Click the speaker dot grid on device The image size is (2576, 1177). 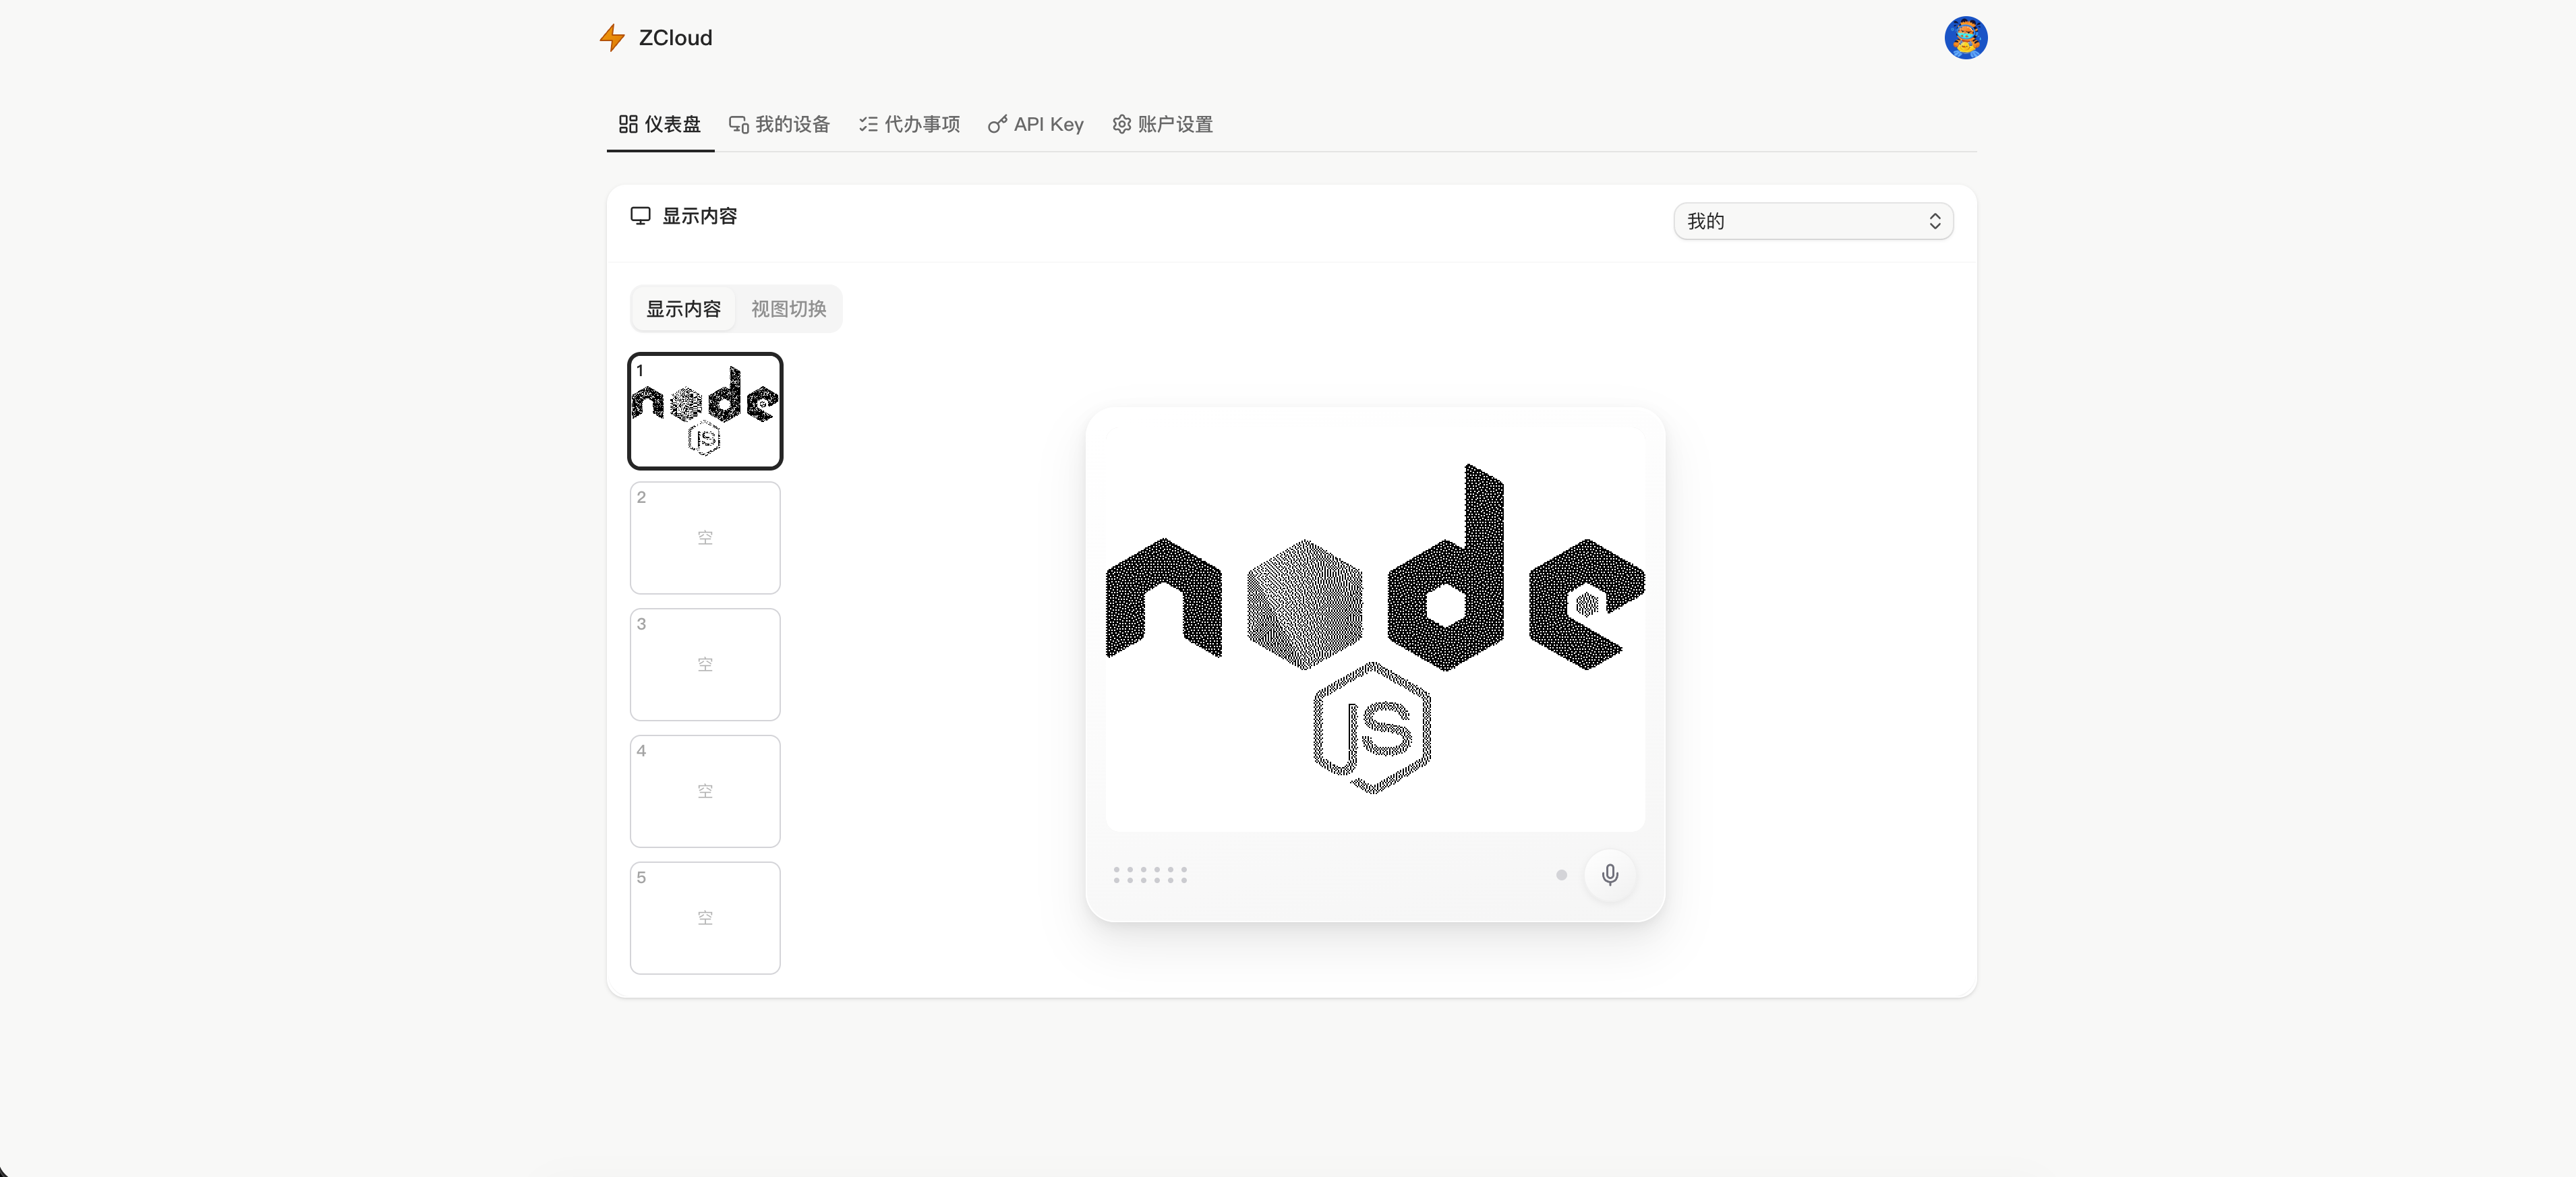1150,875
